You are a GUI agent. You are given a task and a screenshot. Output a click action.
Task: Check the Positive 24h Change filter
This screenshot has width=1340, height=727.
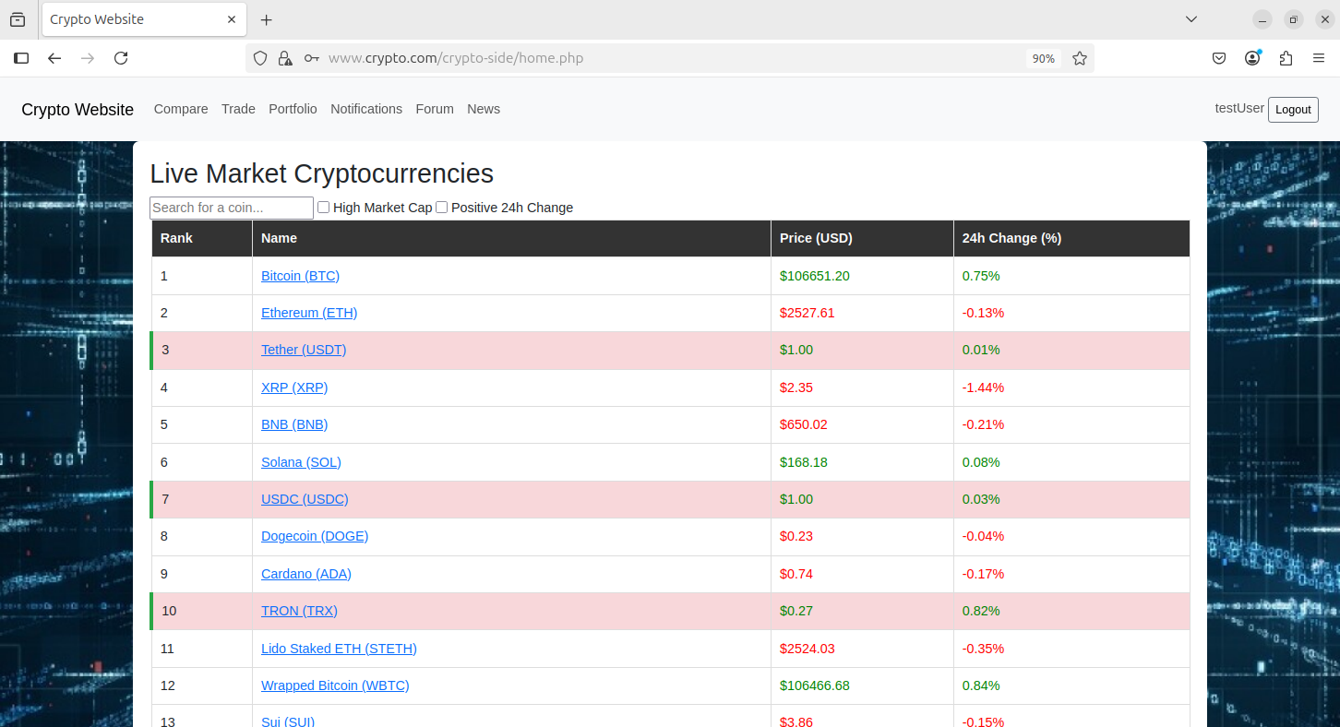(x=442, y=208)
